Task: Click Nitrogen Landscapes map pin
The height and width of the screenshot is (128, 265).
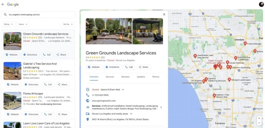Action: coord(229,80)
